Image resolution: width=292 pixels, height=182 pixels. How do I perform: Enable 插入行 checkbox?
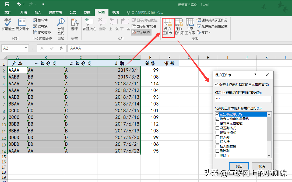tap(217, 142)
